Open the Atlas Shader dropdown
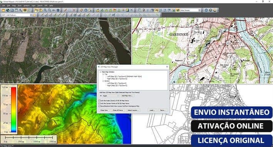273x147 pixels. pyautogui.click(x=190, y=10)
